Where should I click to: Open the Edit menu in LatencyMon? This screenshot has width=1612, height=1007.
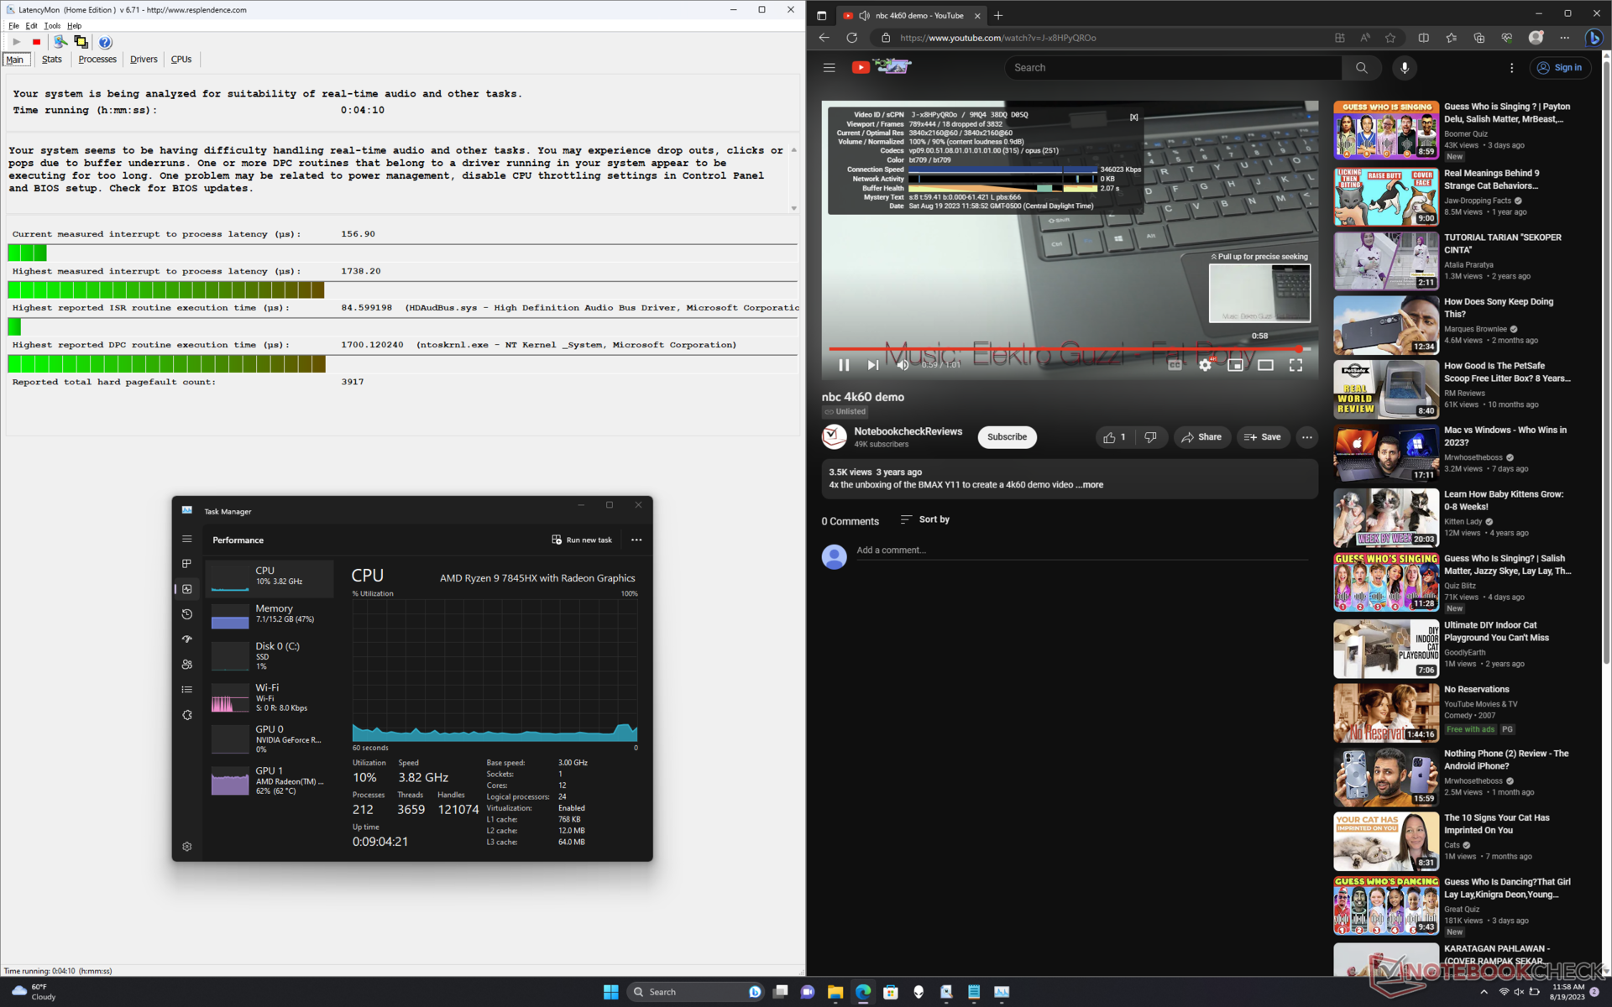click(31, 26)
